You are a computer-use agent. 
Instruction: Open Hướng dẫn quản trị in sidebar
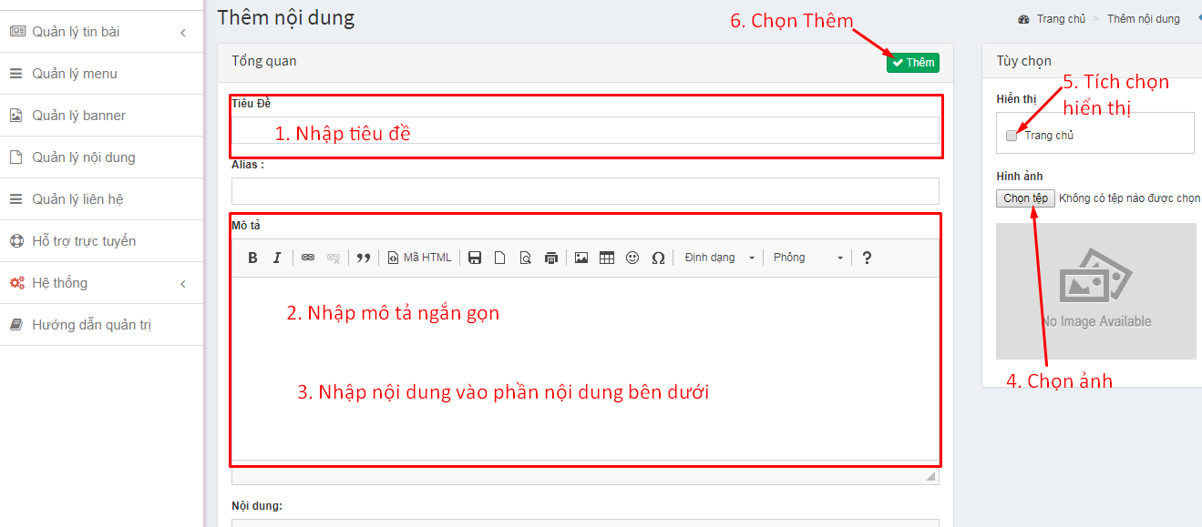click(100, 325)
